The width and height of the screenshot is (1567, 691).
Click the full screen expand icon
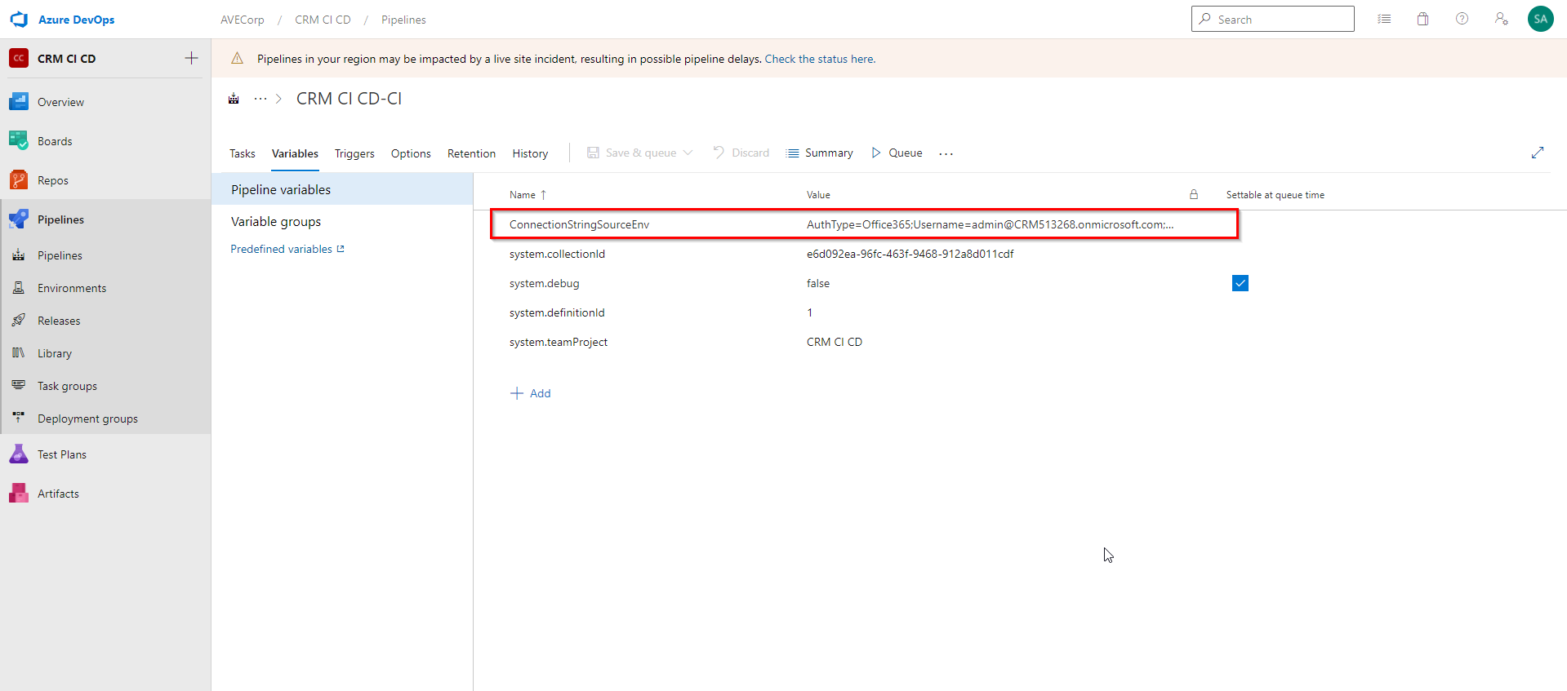(1538, 153)
